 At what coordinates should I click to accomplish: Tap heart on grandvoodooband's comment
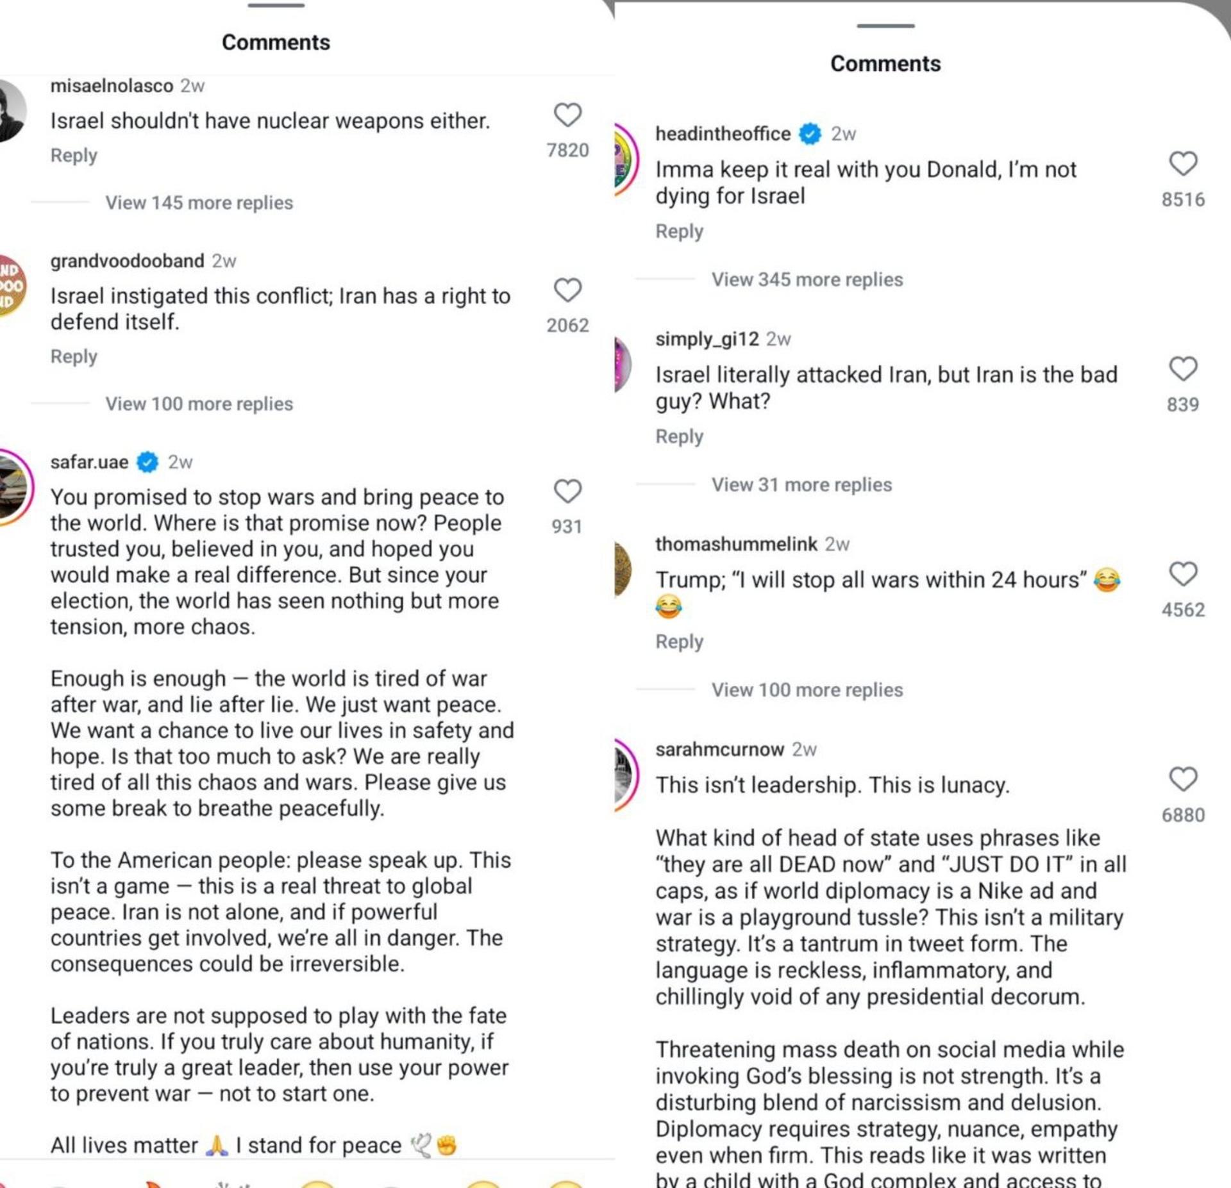pyautogui.click(x=567, y=290)
